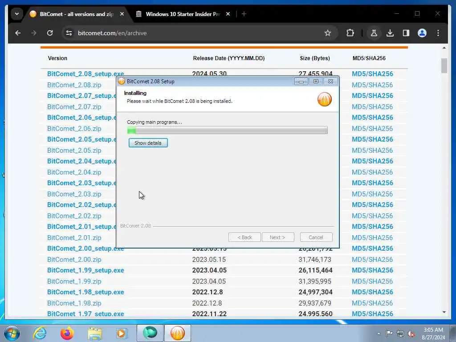Click the disabled Next button in setup

(278, 237)
